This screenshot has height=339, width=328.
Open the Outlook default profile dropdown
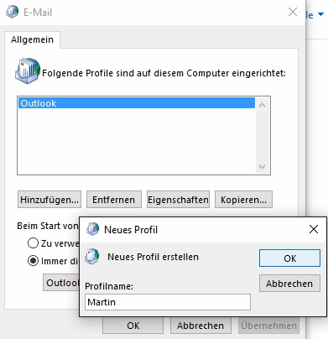61,283
